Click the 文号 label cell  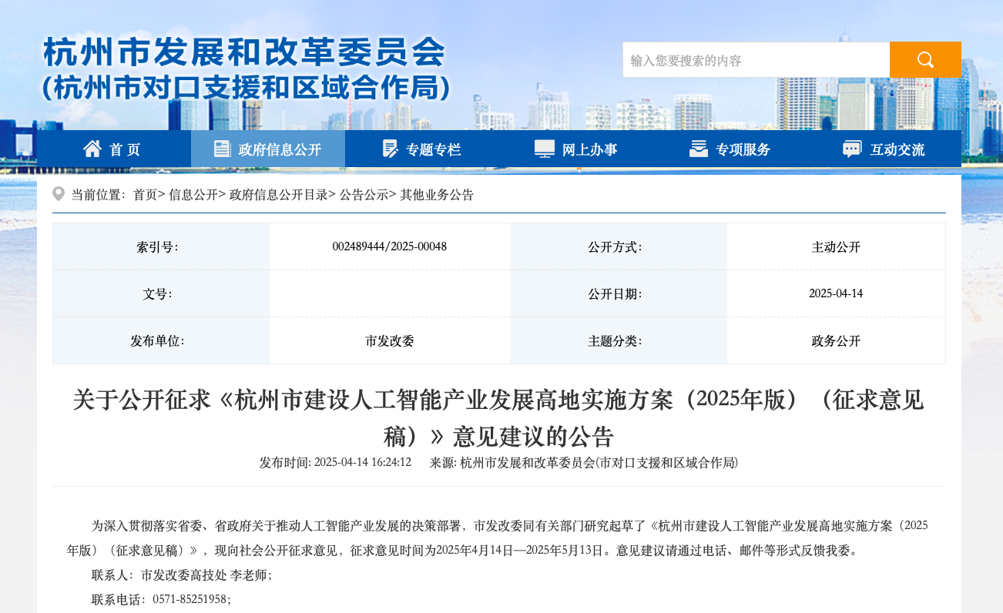[x=161, y=293]
